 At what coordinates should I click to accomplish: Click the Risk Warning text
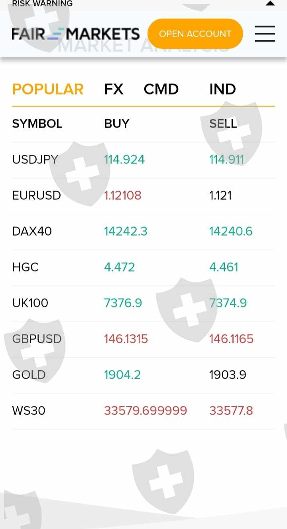[42, 4]
